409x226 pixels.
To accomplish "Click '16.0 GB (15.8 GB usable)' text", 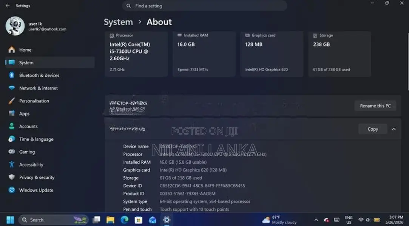I will 183,162.
